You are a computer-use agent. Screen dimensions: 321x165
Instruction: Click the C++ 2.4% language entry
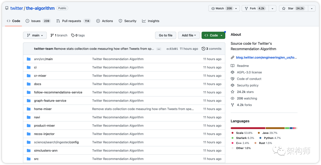pyautogui.click(x=240, y=143)
